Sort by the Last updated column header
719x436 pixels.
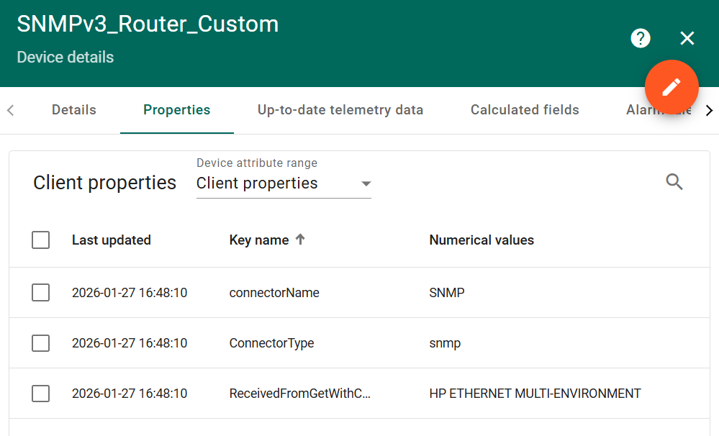(x=112, y=240)
